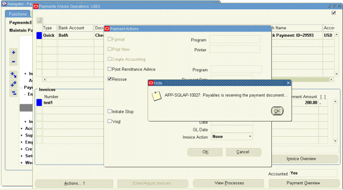343x190 pixels.
Task: Select the Quick payment row indicator
Action: point(39,35)
